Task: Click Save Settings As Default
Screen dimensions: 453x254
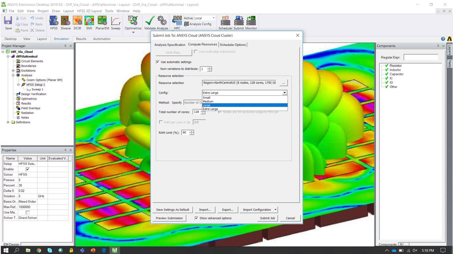Action: pos(173,210)
